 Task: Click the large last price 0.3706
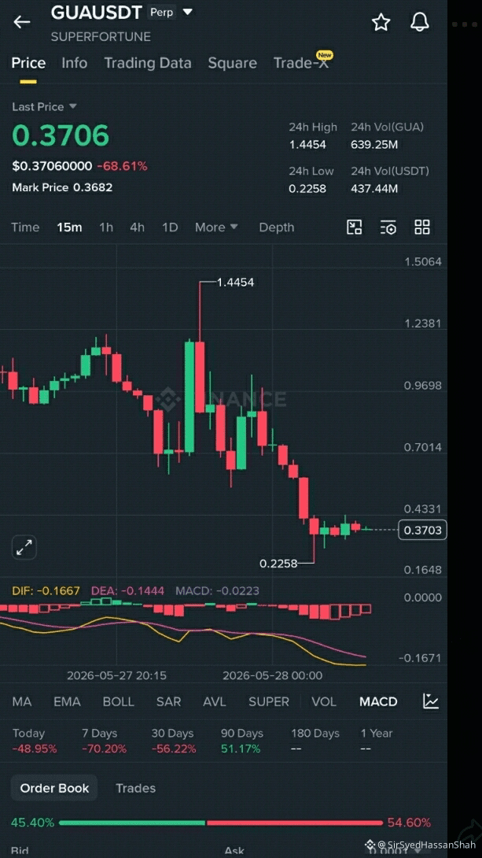tap(61, 135)
